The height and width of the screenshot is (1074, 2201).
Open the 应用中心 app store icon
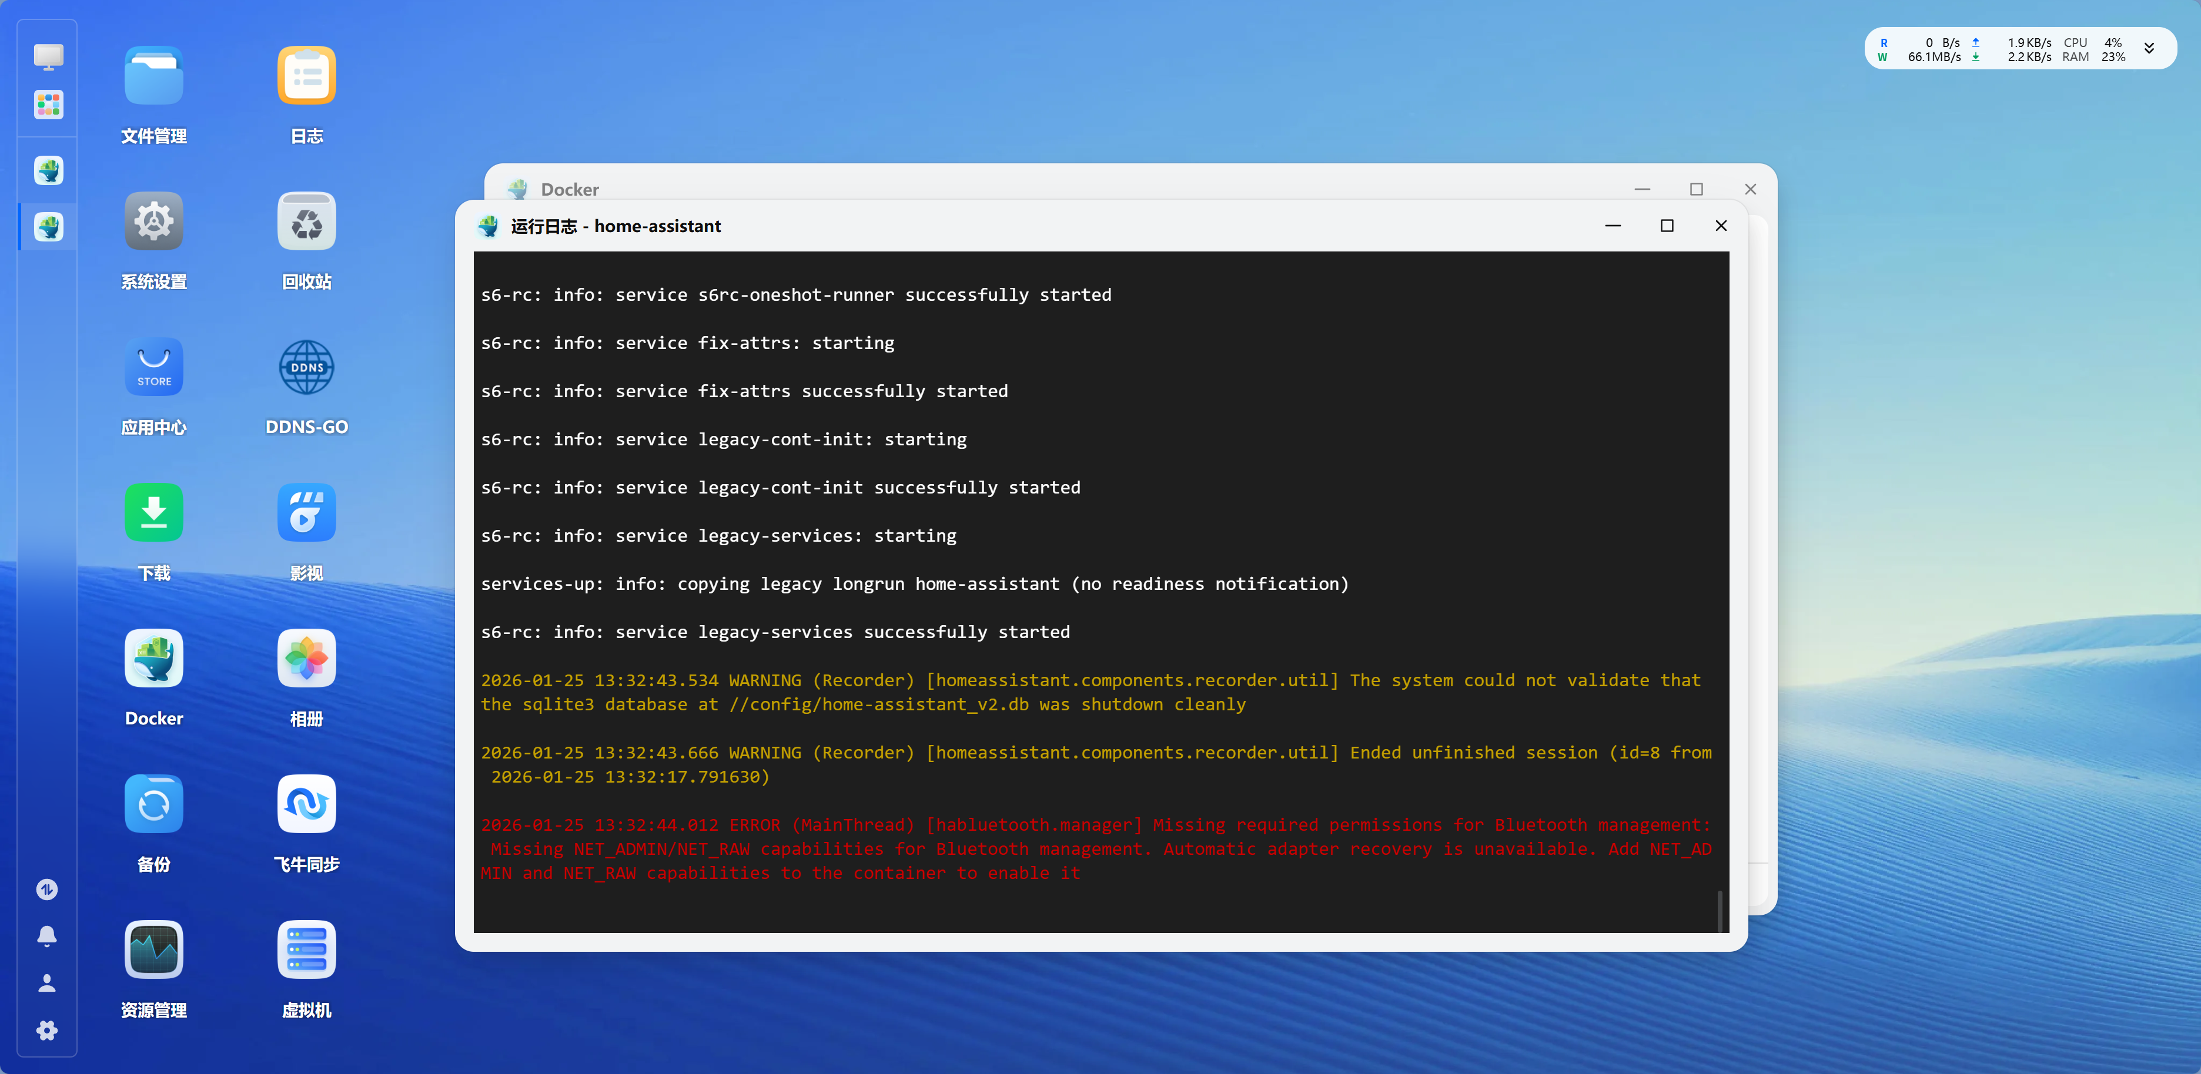pos(154,367)
